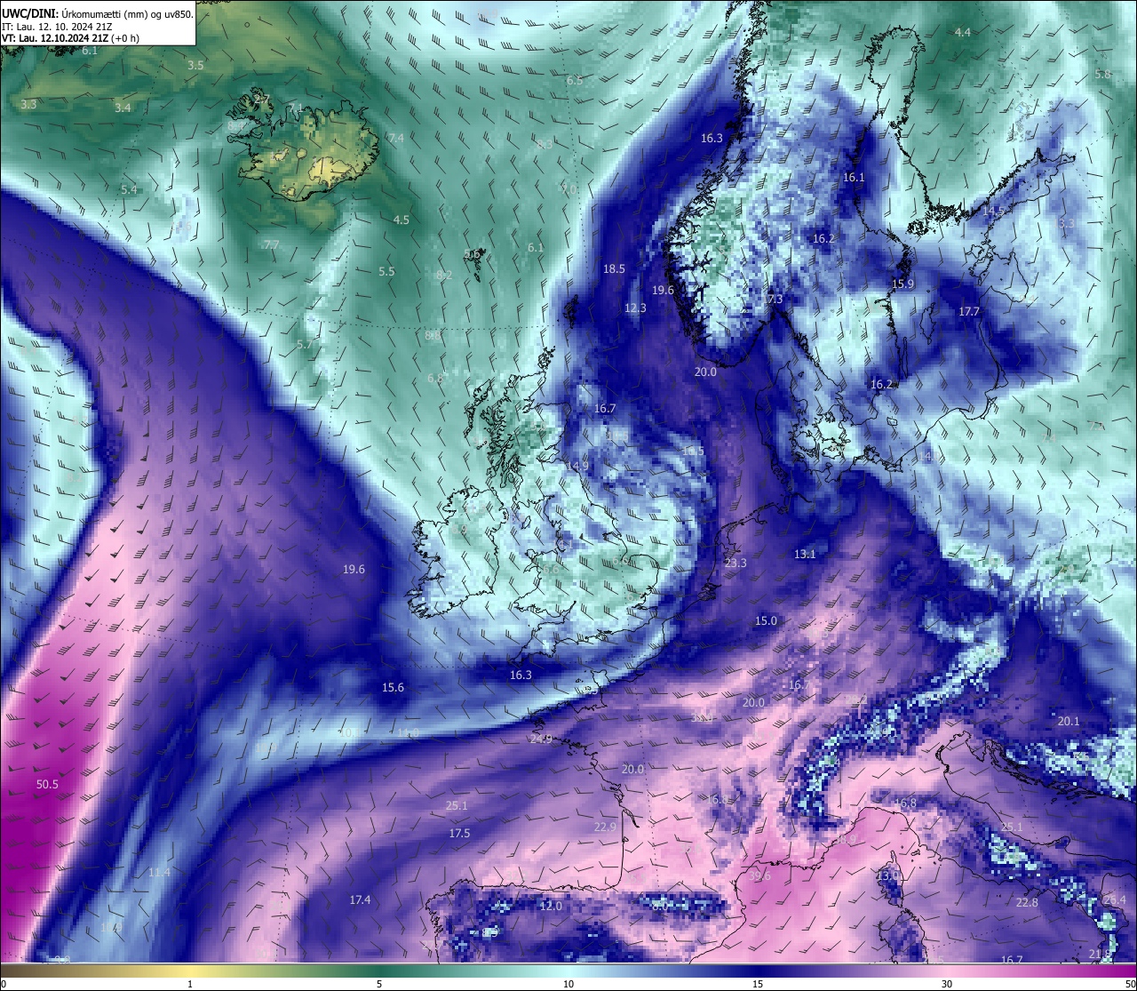The width and height of the screenshot is (1137, 991).
Task: Click the 12.3 value west of Norway
Action: point(635,308)
